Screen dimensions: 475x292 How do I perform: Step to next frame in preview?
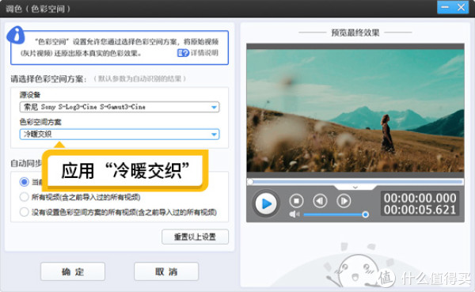(x=344, y=201)
